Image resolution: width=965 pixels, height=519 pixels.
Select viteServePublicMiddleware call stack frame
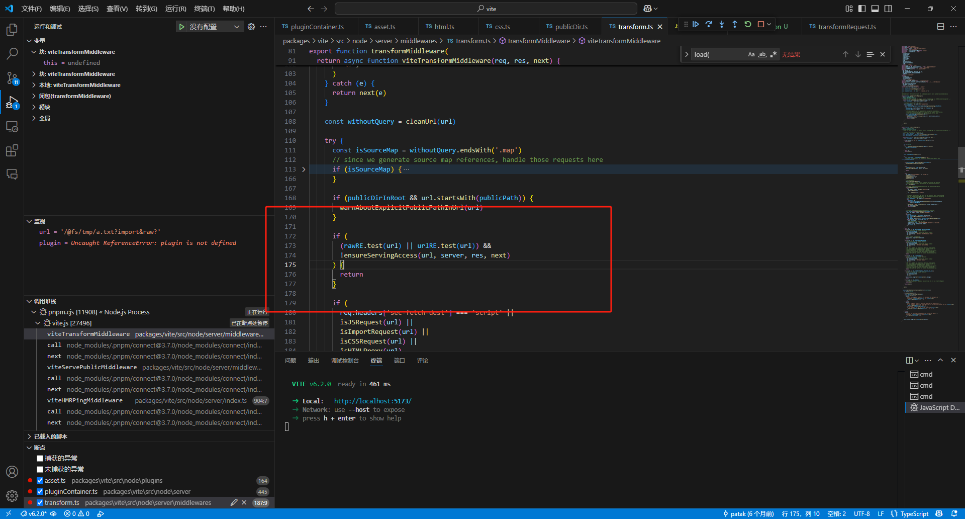[x=149, y=367]
